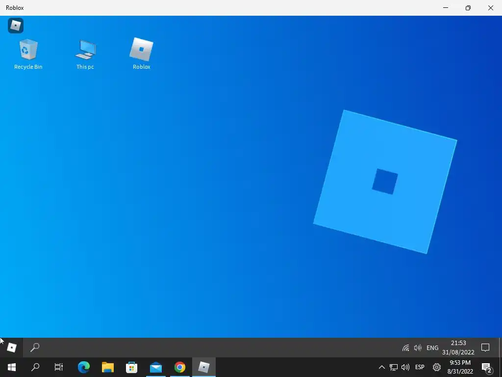
Task: Expand the hidden system tray icons chevron
Action: pos(381,367)
